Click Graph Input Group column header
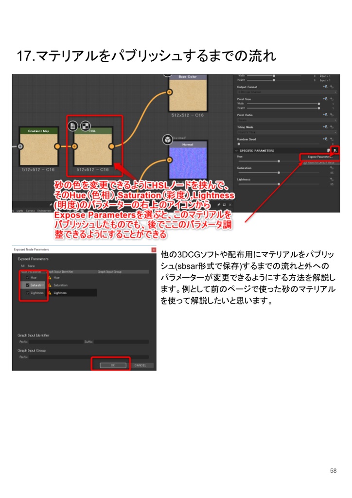Screen dimensions: 352x498 tap(123, 272)
